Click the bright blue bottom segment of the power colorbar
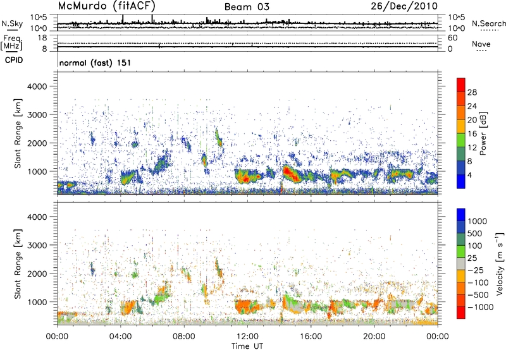Image resolution: width=506 pixels, height=350 pixels. pyautogui.click(x=461, y=181)
